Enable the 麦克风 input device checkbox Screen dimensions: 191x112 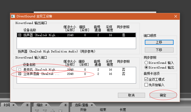(x=20, y=70)
